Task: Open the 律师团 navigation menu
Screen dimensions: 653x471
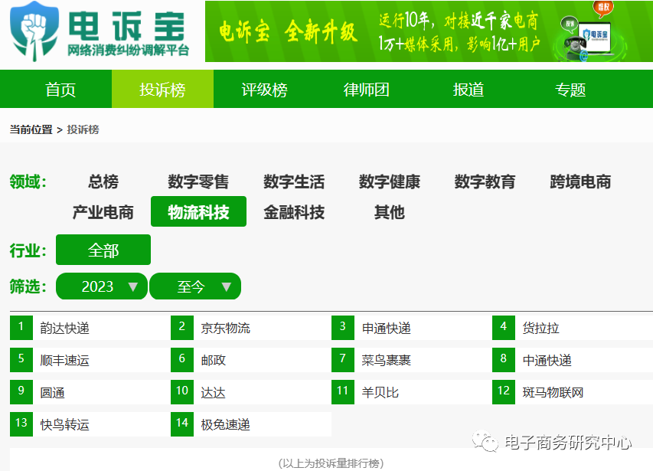Action: (366, 89)
